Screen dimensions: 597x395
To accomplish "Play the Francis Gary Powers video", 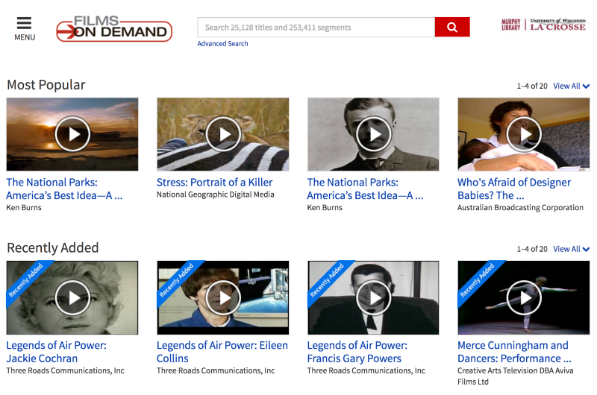I will (374, 297).
